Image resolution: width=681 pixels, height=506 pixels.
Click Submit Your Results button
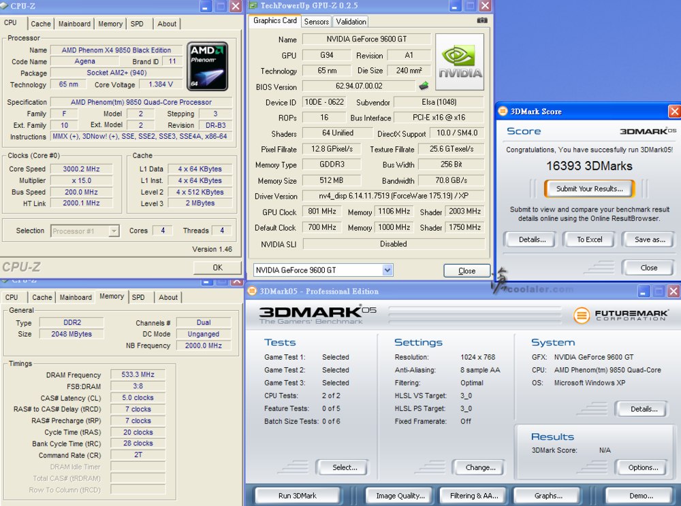click(x=589, y=188)
